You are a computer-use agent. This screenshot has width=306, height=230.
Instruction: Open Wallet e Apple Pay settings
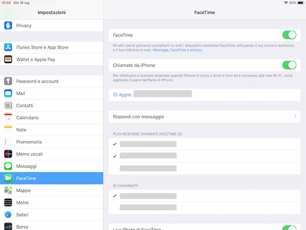(52, 59)
